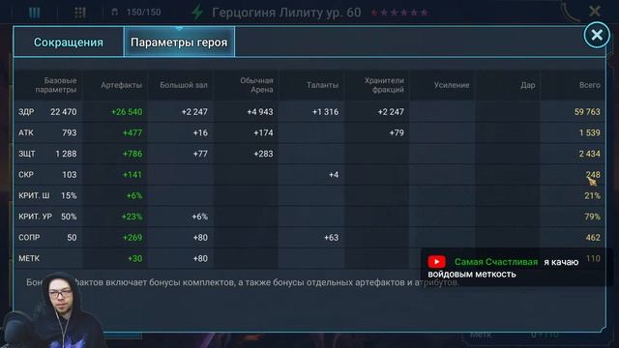Click the artifacts crit damage bonus +23%
Screen dimensions: 619x348
[132, 217]
